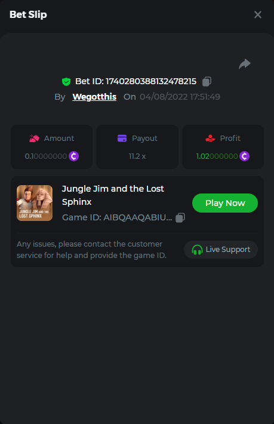
Task: Click the Profit currency coin icon
Action: [244, 156]
